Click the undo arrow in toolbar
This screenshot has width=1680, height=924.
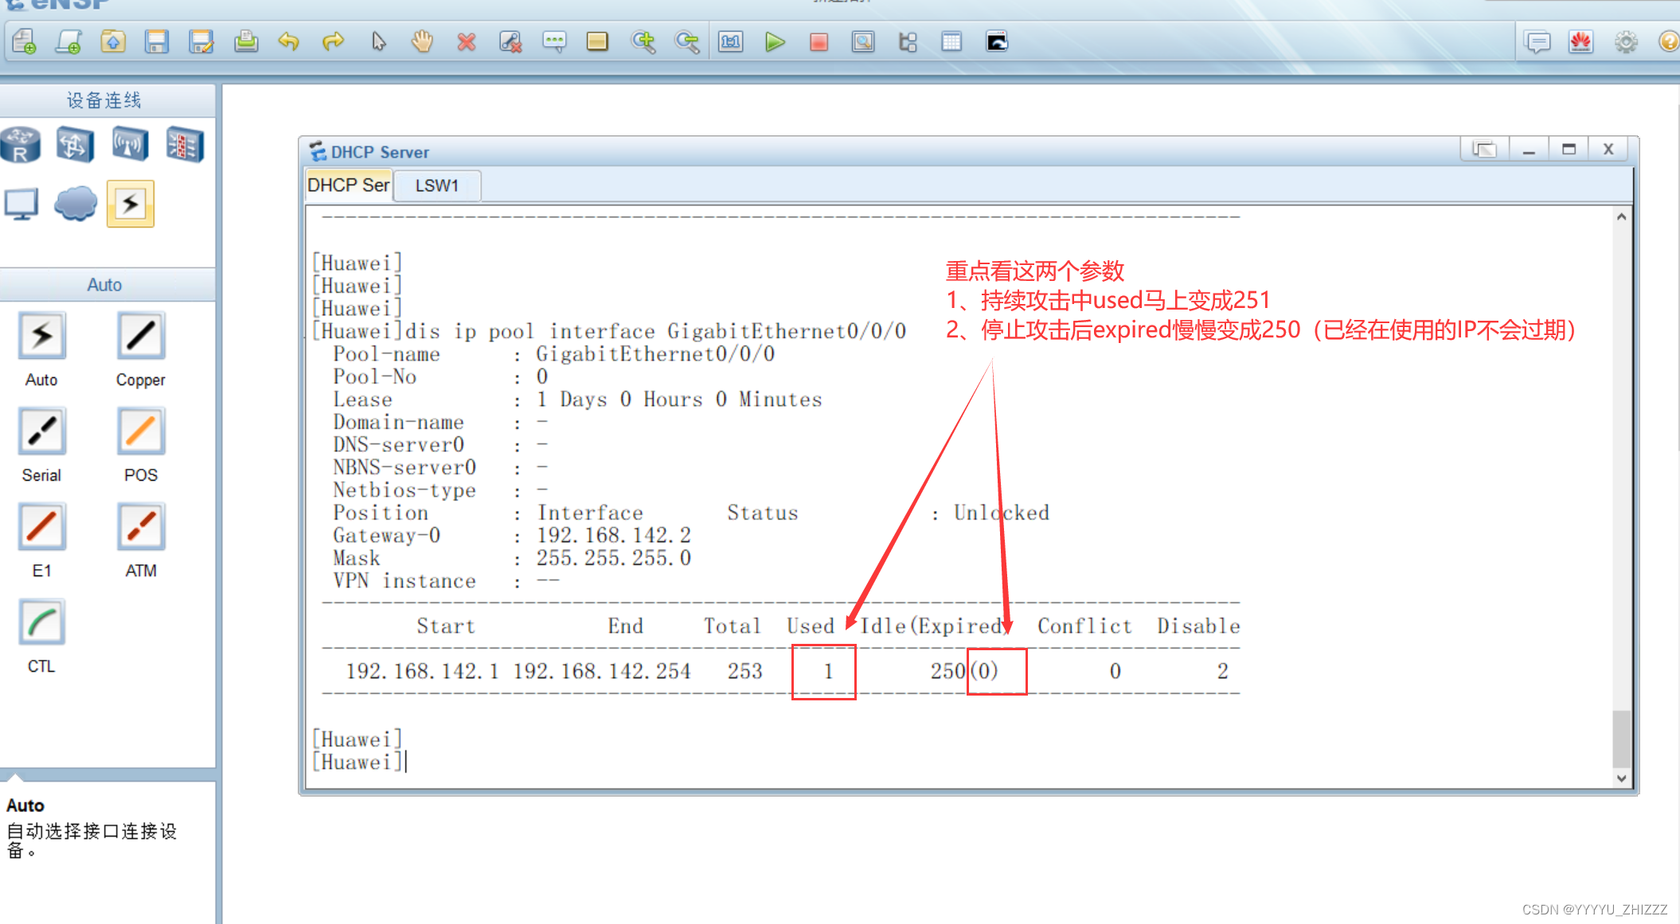[288, 41]
